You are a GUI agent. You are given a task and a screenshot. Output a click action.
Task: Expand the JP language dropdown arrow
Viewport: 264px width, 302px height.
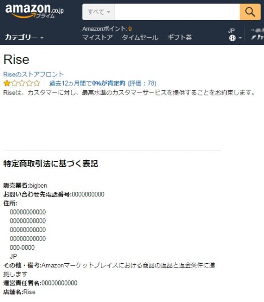(240, 38)
